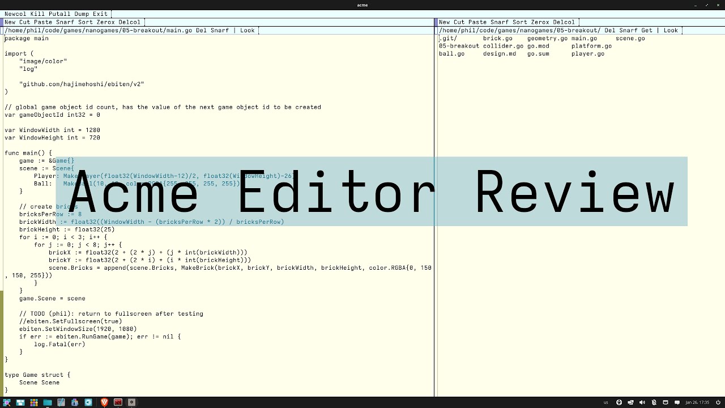This screenshot has height=408, width=725.
Task: Click Get in the 05-breakout directory tag
Action: (x=647, y=30)
